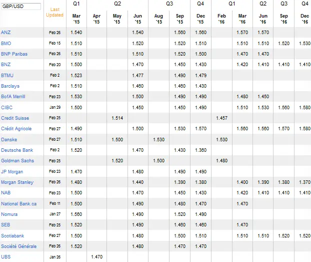Select ANZ Sep '15 value 1.560
Screen dimensions: 311x262
click(180, 33)
